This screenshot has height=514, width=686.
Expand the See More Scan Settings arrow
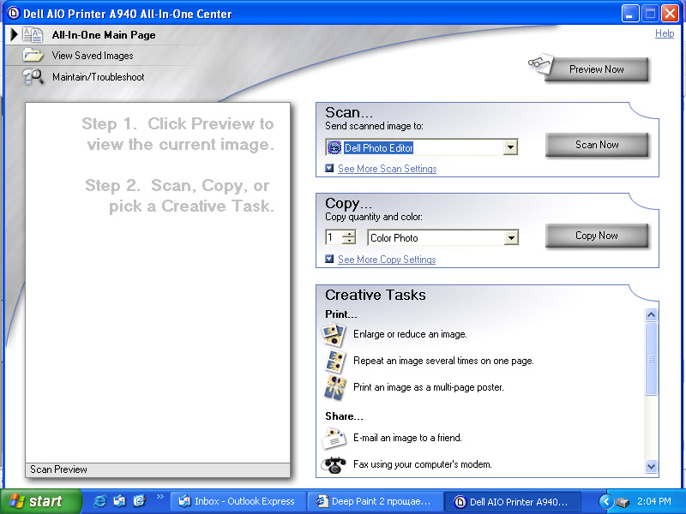[329, 168]
